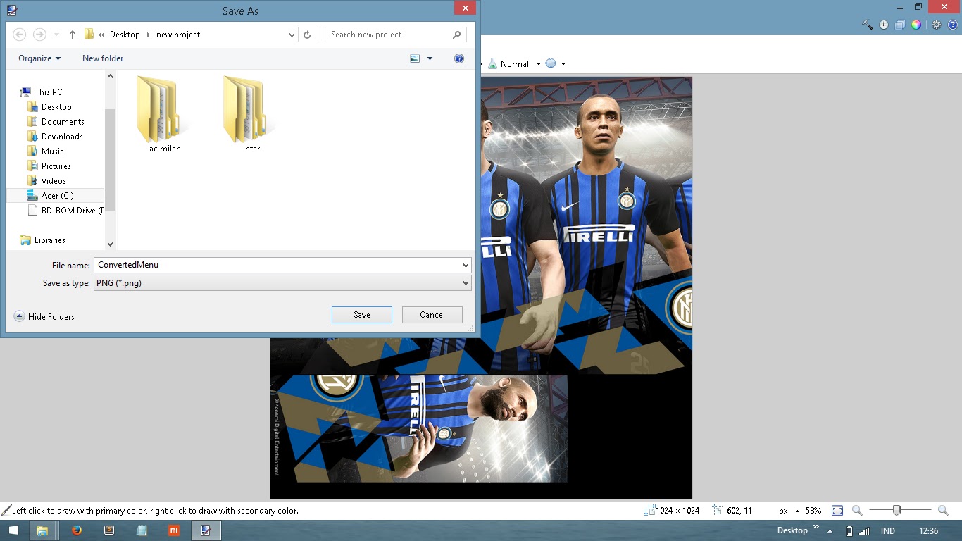The height and width of the screenshot is (541, 962).
Task: Click the image size icon in status bar
Action: (x=650, y=511)
